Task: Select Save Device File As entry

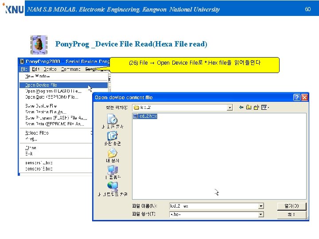Action: point(46,112)
